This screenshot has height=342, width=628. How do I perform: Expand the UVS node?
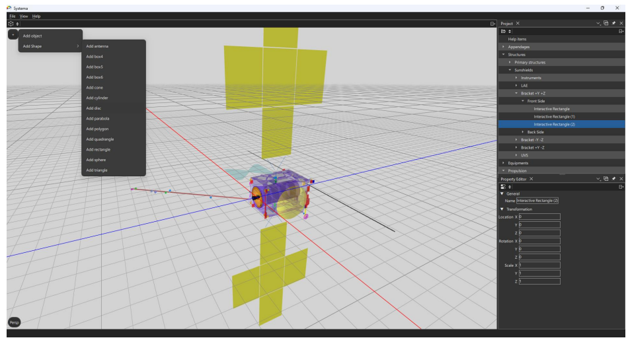point(516,155)
